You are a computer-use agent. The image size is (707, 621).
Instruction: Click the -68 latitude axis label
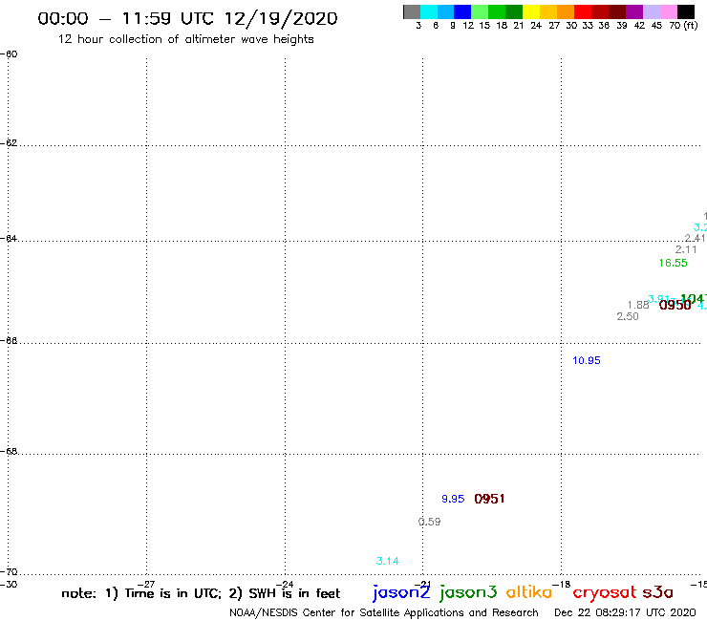tap(9, 452)
